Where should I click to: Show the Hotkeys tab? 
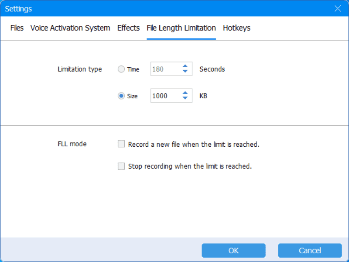point(236,28)
